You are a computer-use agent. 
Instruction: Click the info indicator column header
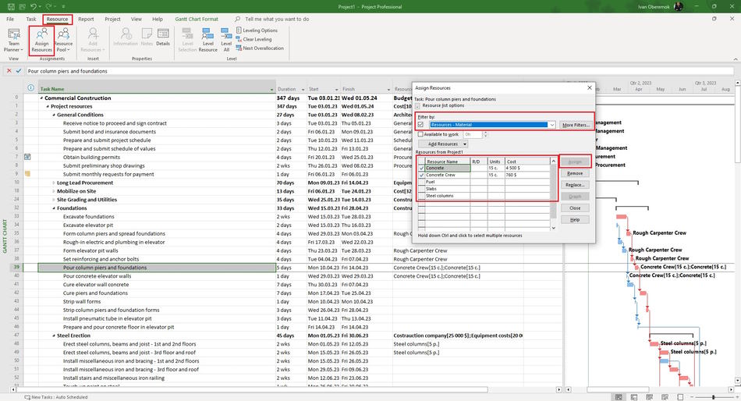click(30, 88)
